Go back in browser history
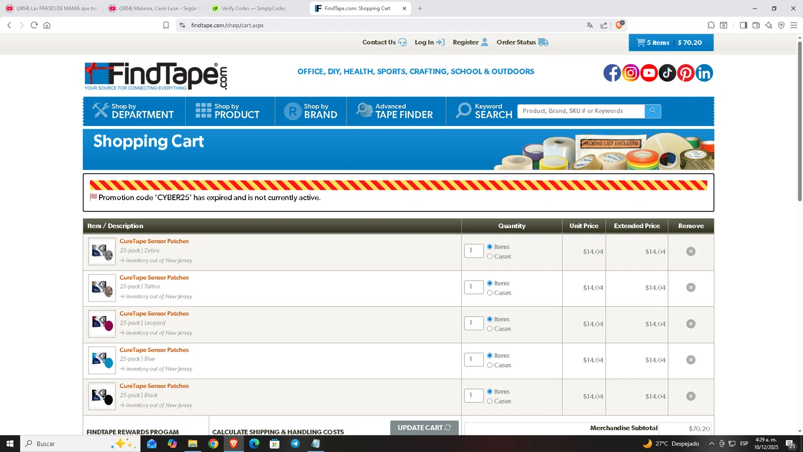This screenshot has height=452, width=803. [x=9, y=25]
